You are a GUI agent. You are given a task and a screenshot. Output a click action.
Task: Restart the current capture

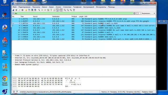(x=19, y=10)
